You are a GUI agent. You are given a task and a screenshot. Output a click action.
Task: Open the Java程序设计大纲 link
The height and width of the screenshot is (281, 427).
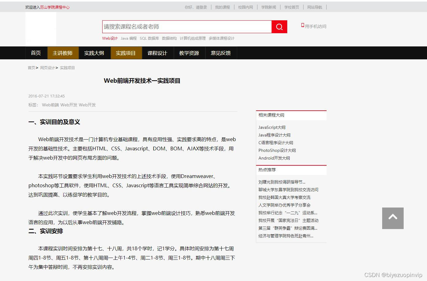(274, 135)
